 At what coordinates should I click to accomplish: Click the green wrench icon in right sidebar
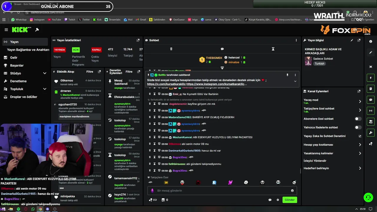pyautogui.click(x=371, y=133)
